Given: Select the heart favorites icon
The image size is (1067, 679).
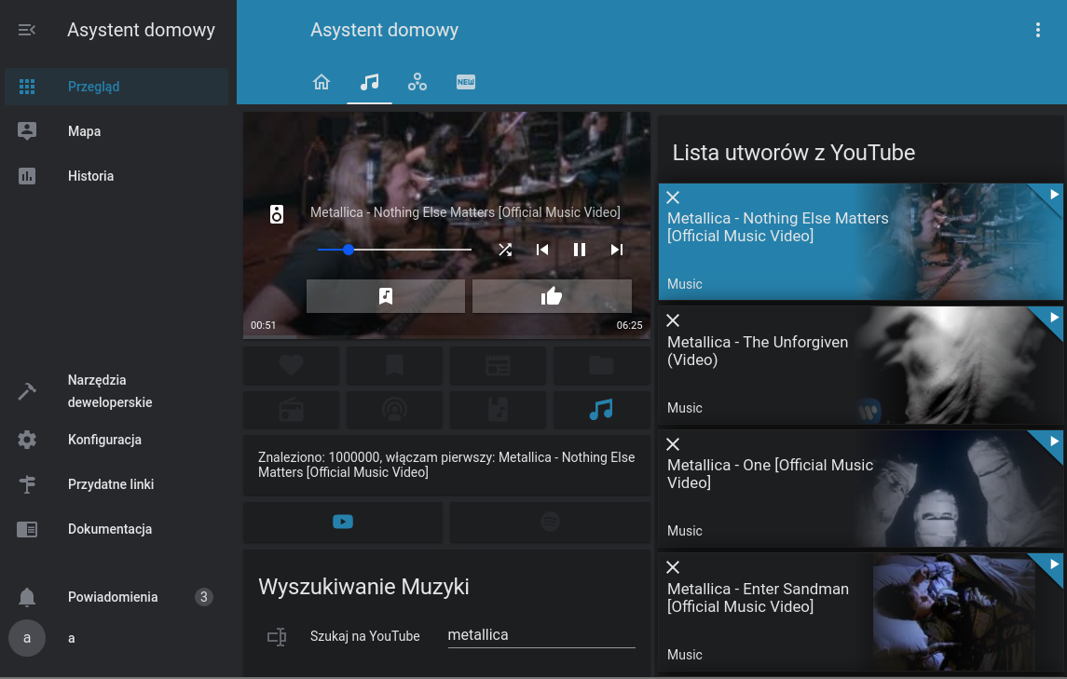Looking at the screenshot, I should pos(291,366).
